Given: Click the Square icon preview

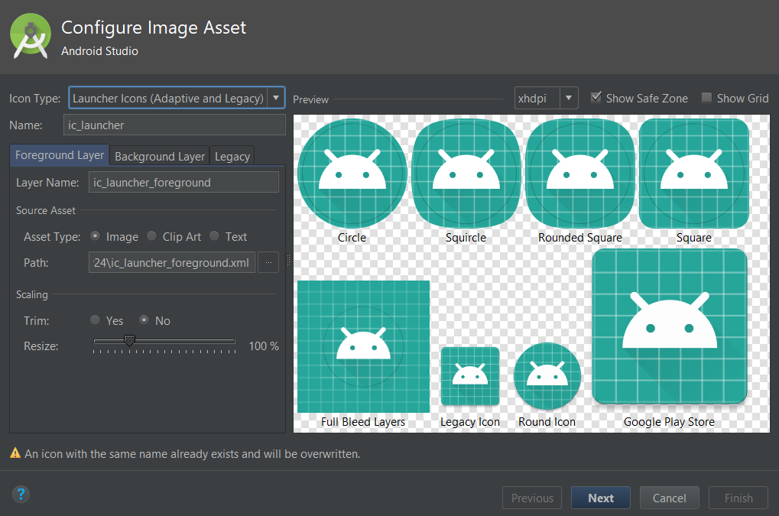Looking at the screenshot, I should [693, 174].
